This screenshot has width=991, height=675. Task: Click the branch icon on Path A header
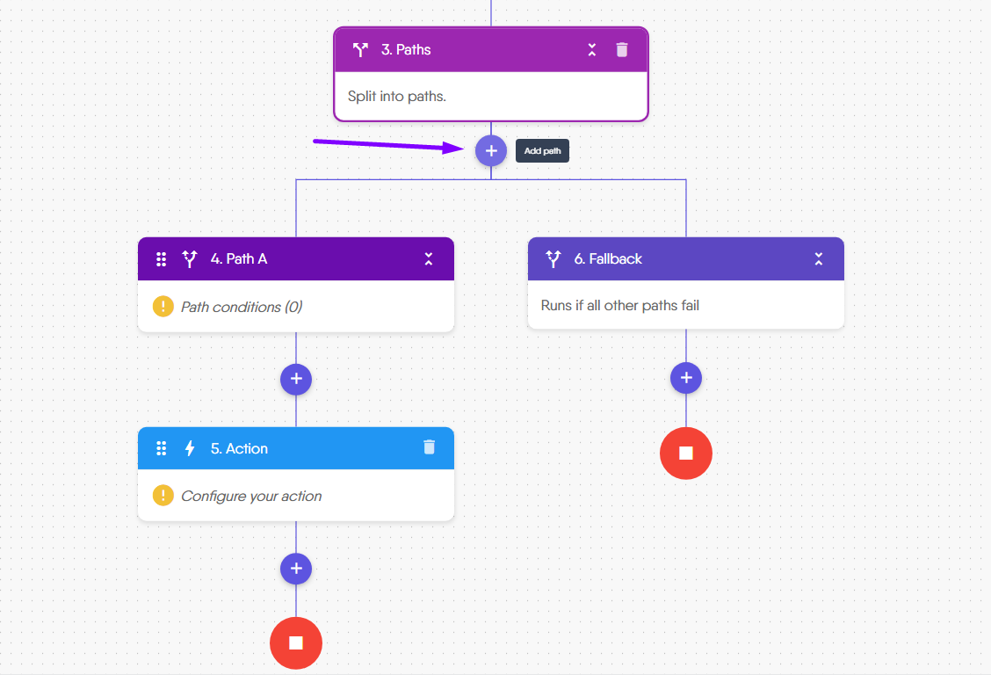pos(189,258)
